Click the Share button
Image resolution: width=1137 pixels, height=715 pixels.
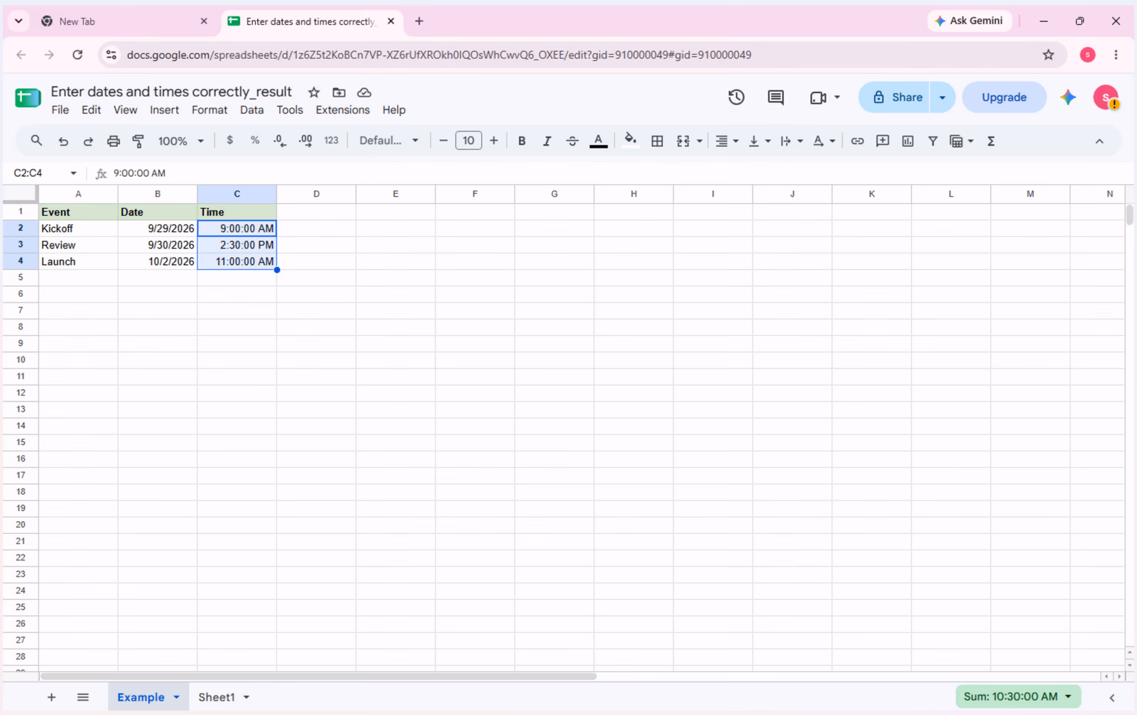[x=898, y=97]
